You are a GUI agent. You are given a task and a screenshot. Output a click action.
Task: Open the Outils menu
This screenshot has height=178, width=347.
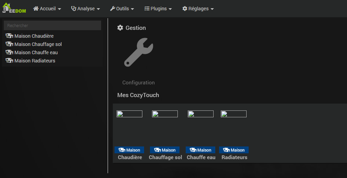(122, 9)
